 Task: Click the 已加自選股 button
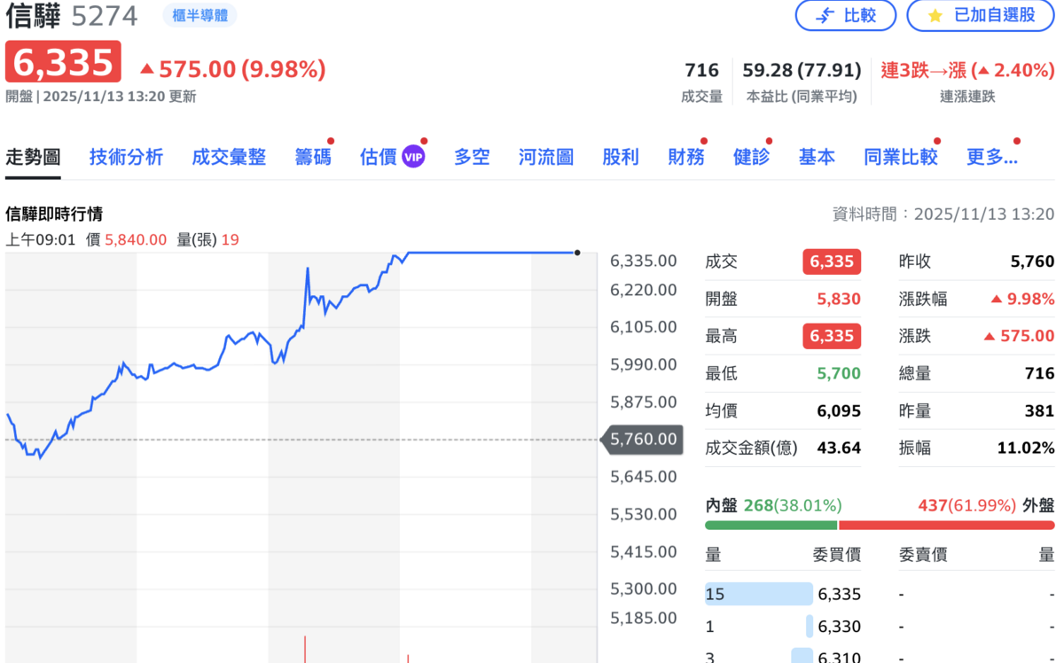[981, 16]
